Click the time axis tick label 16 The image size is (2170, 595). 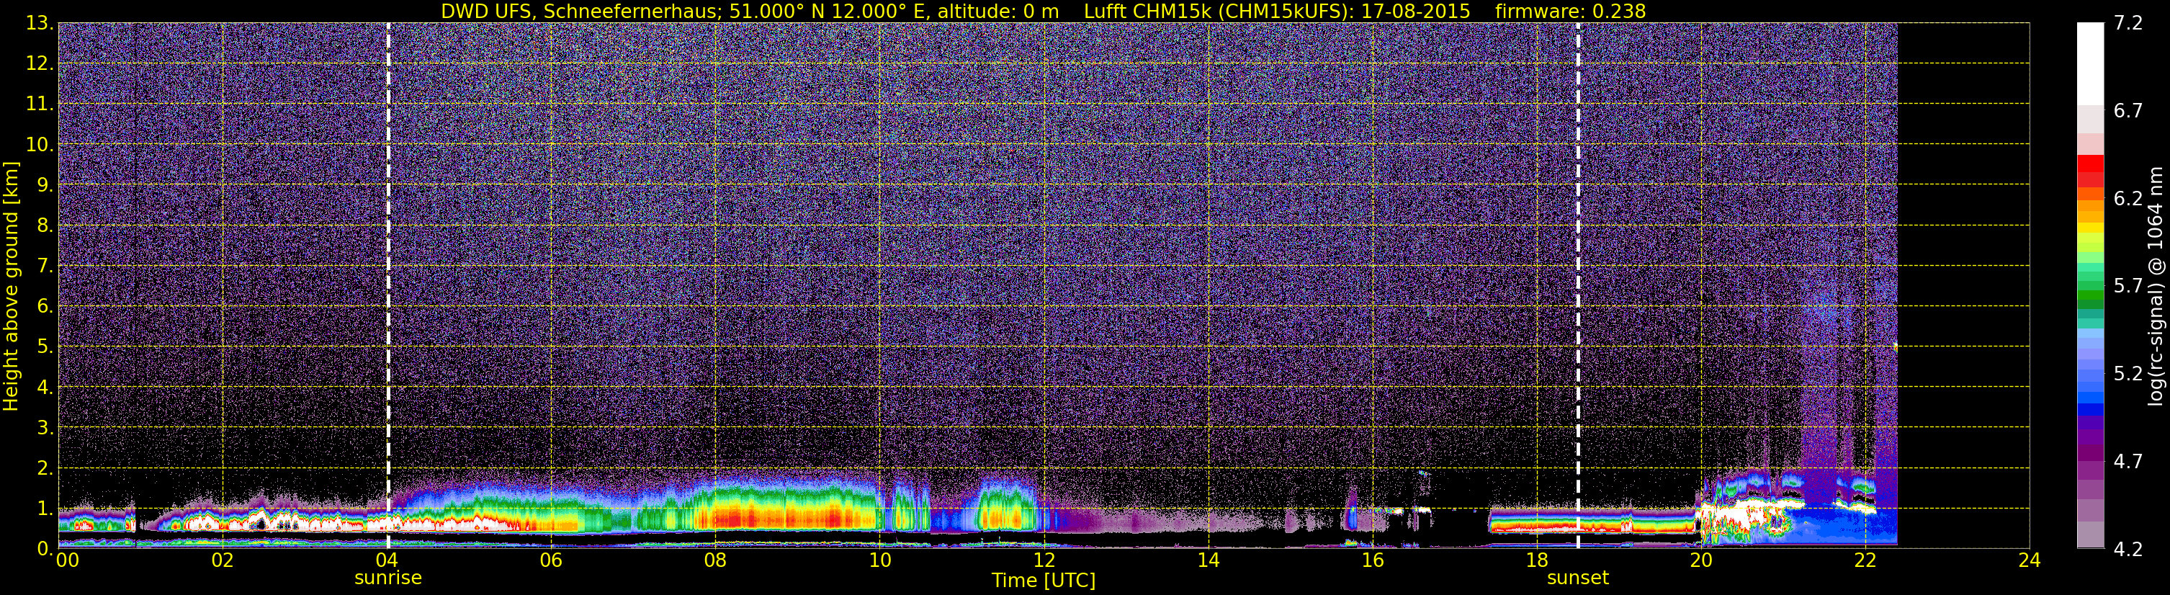[x=1372, y=560]
